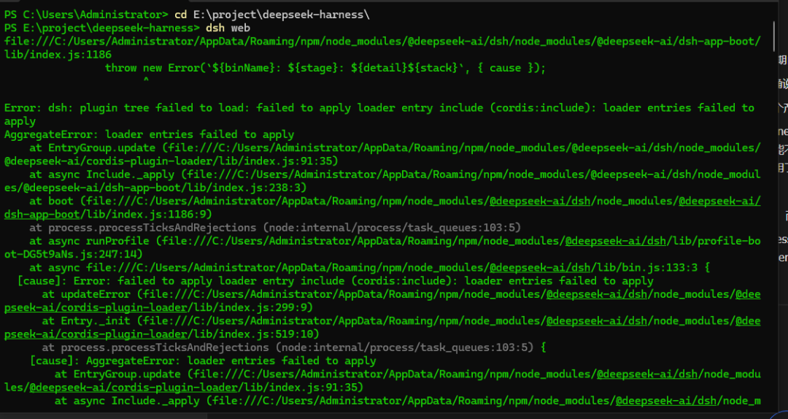Click '[cause]: Error: failed to apply loader entry'
The image size is (788, 419).
click(x=156, y=281)
